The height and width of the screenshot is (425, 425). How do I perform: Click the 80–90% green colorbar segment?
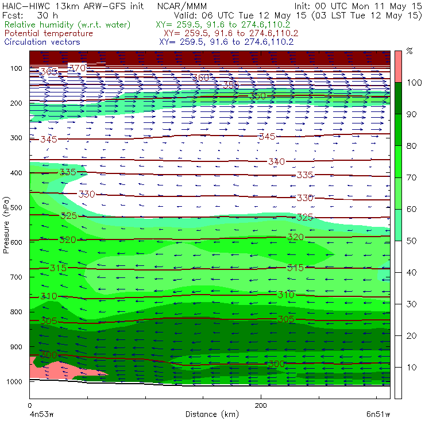398,130
